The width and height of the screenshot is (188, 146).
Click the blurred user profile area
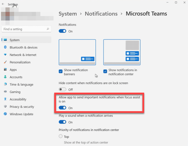coord(27,16)
